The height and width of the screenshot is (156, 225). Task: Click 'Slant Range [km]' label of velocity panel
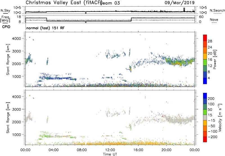click(x=8, y=117)
